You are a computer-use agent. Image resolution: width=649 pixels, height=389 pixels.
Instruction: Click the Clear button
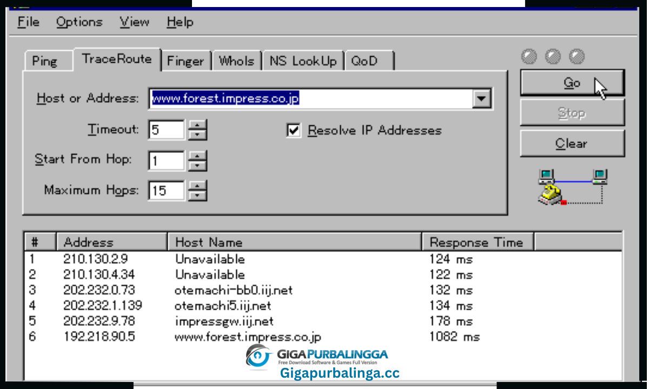[x=572, y=143]
